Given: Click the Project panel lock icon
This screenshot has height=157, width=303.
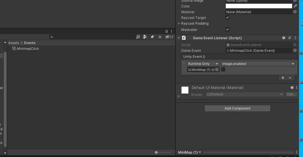Looking at the screenshot, I should [166, 31].
